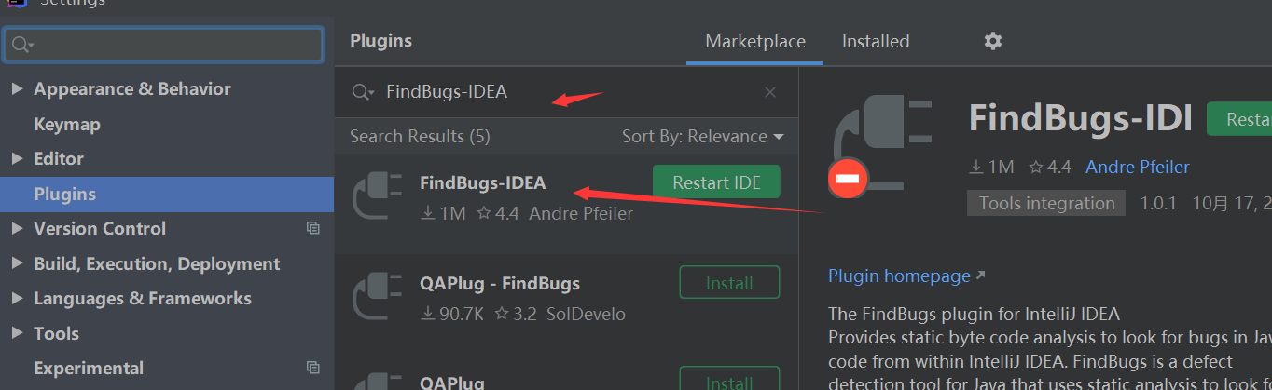Expand the Editor settings section

17,159
